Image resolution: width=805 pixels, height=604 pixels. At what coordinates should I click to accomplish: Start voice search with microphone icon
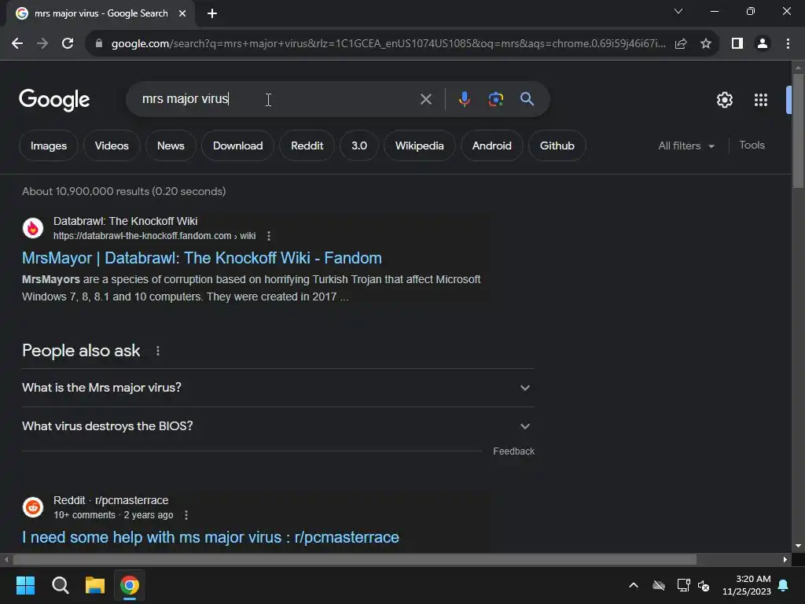(x=464, y=99)
